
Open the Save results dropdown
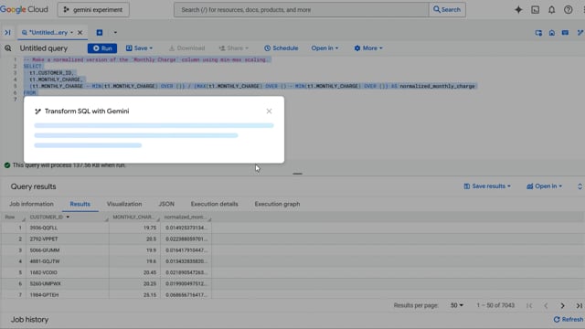click(x=487, y=186)
